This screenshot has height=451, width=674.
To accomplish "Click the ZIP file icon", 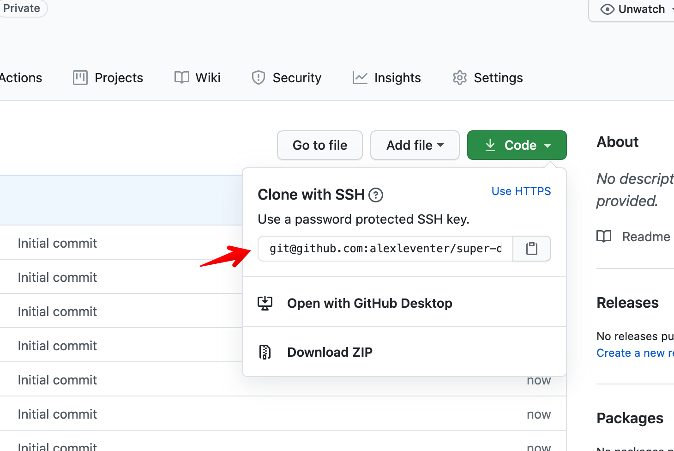I will [x=265, y=352].
